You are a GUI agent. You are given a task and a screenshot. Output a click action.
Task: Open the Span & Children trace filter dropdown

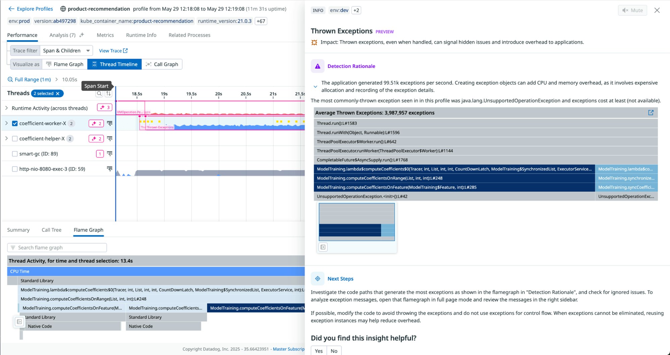click(x=66, y=51)
